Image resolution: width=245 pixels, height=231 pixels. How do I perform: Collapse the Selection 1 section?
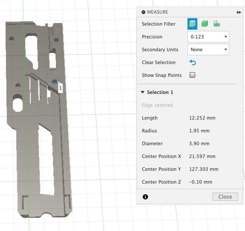143,92
